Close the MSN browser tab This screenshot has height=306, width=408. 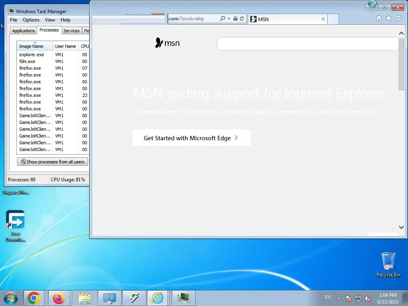click(323, 19)
